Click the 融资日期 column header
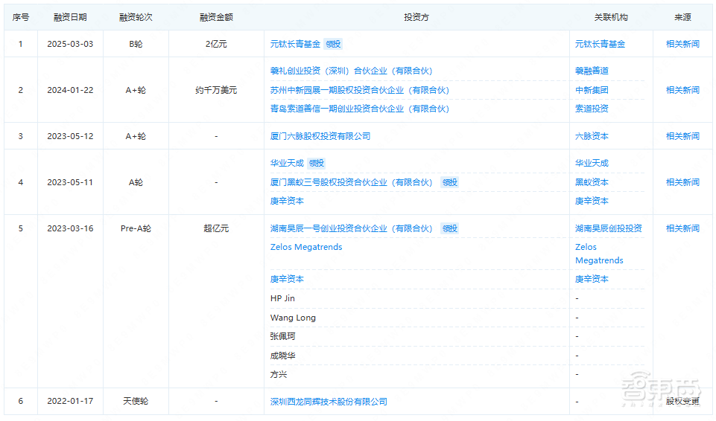Viewport: 716px width, 421px height. pyautogui.click(x=70, y=17)
